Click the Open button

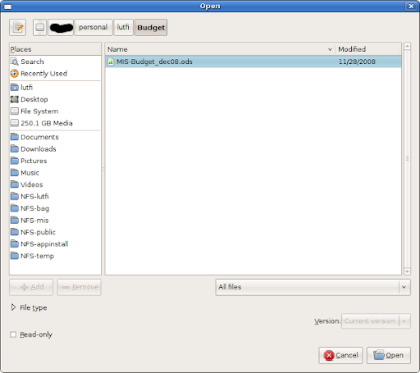click(389, 355)
